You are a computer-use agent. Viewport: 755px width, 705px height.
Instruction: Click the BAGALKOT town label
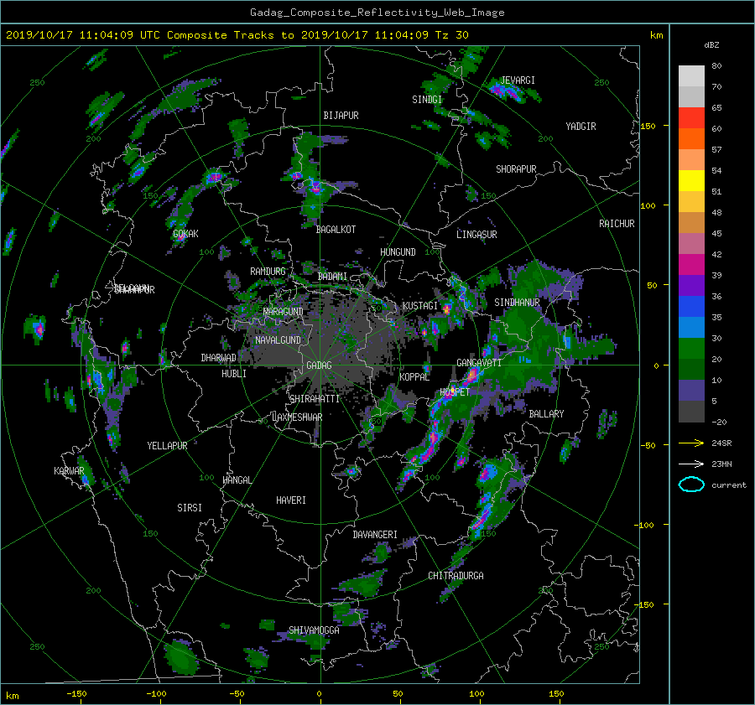click(336, 230)
